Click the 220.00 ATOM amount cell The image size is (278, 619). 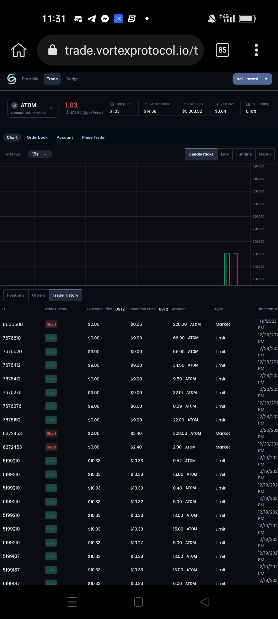tap(187, 324)
